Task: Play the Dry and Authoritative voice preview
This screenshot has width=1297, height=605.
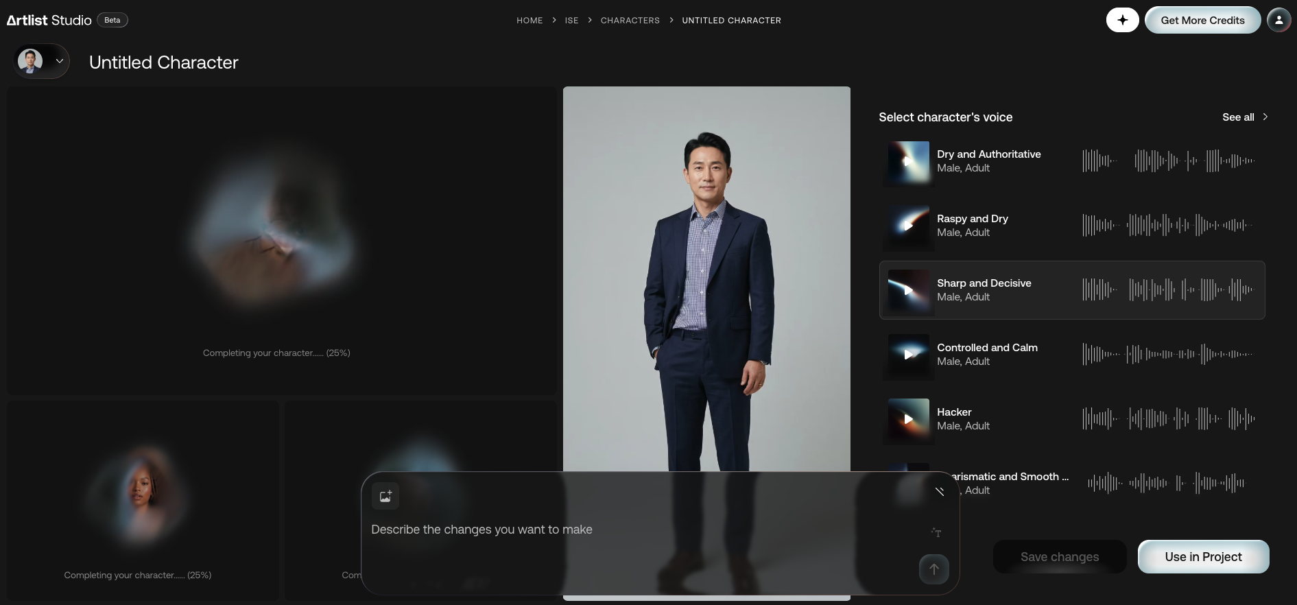Action: (909, 162)
